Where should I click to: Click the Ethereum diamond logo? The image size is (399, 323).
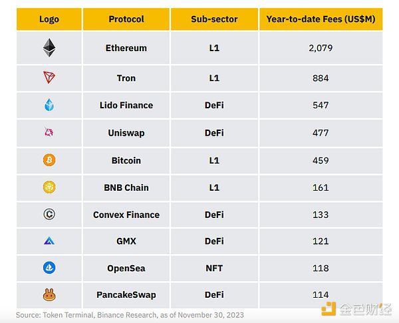pos(49,47)
